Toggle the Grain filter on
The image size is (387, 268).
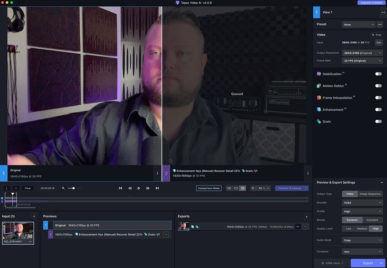tap(378, 122)
